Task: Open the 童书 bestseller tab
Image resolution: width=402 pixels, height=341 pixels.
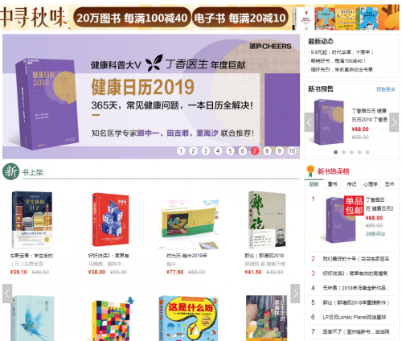Action: (x=332, y=184)
